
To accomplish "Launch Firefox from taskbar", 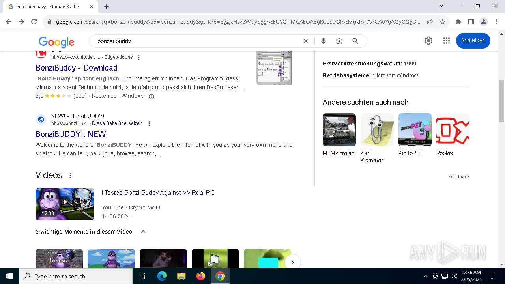I will click(x=201, y=276).
